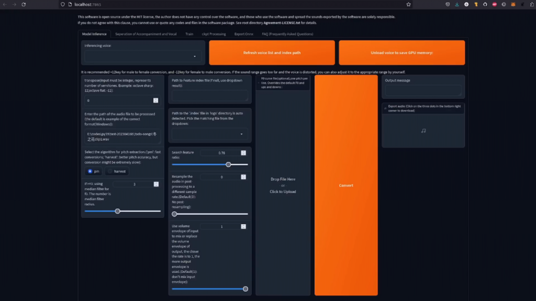Open the FAQ (Frequently Asked Questions) tab
Viewport: 536px width, 301px height.
[287, 34]
